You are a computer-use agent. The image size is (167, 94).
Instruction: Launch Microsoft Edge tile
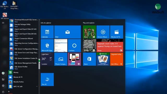click(47, 45)
